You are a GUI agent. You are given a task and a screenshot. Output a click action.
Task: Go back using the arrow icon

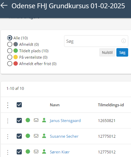point(4,5)
